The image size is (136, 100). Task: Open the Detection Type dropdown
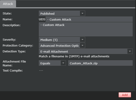tap(86, 51)
